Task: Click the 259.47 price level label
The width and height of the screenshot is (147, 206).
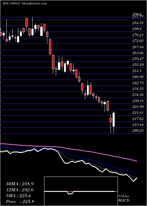Action: click(138, 59)
